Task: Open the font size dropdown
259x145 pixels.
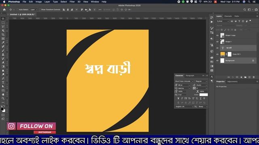Action: coord(189,85)
